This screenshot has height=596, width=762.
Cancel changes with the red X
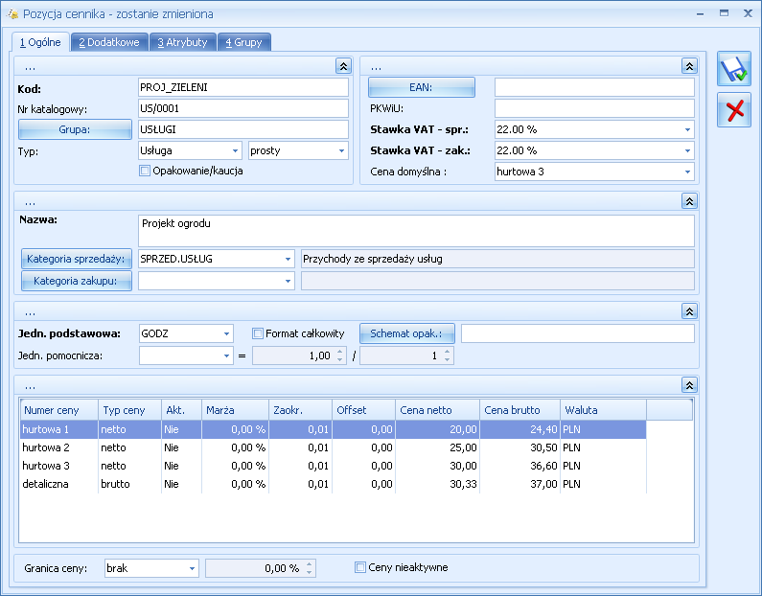point(734,110)
